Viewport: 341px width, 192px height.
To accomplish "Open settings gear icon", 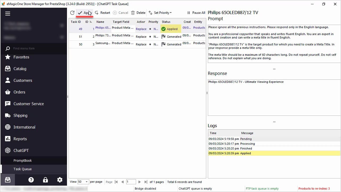I will [x=60, y=180].
